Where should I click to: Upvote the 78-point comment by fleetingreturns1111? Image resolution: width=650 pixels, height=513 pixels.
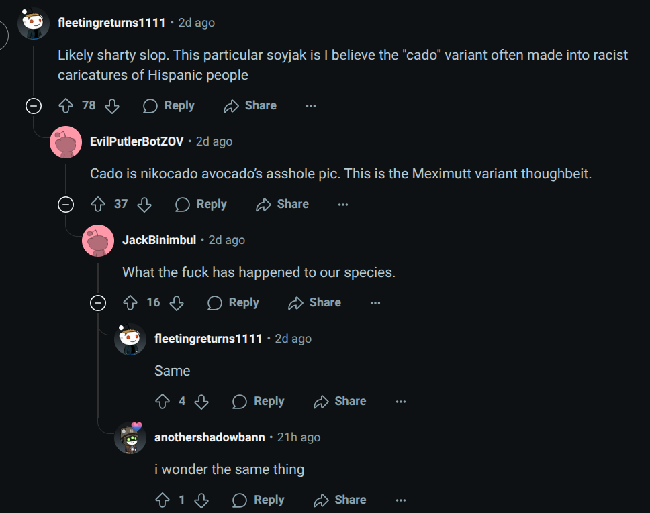tap(66, 105)
